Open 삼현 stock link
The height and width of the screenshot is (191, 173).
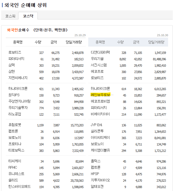(12, 71)
